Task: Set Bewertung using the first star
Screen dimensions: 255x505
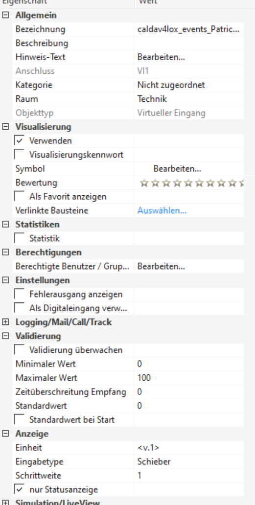Action: click(144, 183)
